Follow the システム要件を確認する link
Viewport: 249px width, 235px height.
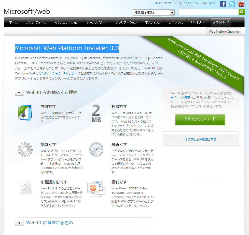click(201, 139)
